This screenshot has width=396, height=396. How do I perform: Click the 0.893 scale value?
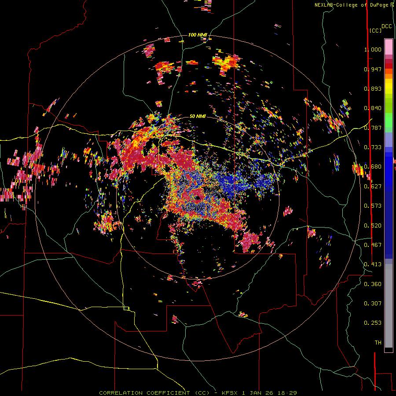[373, 88]
